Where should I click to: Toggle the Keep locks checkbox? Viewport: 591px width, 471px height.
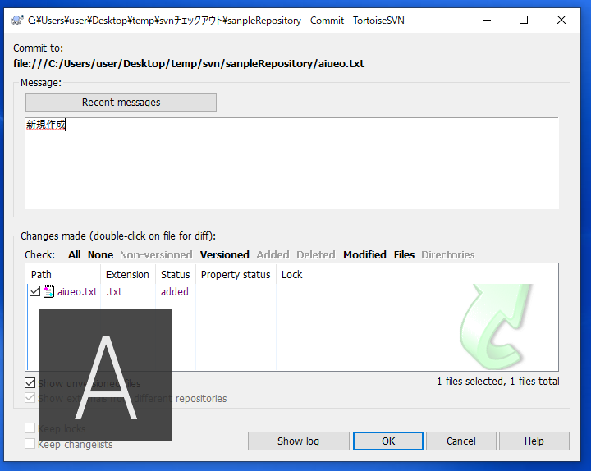[x=30, y=428]
